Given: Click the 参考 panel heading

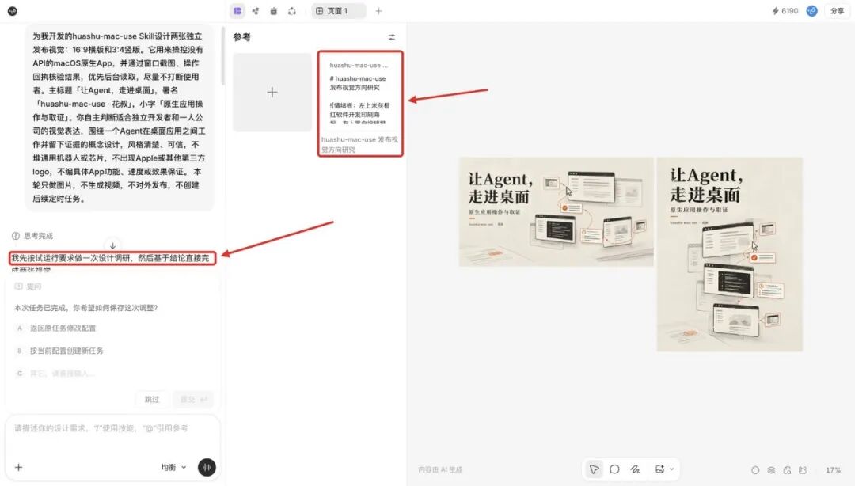Looking at the screenshot, I should coord(242,37).
